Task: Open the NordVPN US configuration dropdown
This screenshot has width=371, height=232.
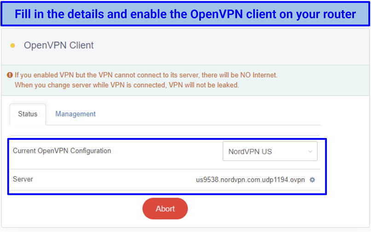Action: (x=270, y=151)
